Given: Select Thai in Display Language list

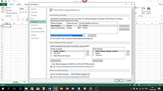Looking at the screenshot, I should (67, 53).
